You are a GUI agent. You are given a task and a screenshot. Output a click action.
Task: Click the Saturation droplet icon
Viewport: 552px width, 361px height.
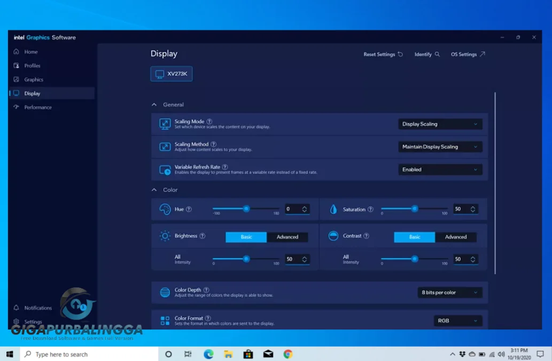(333, 210)
